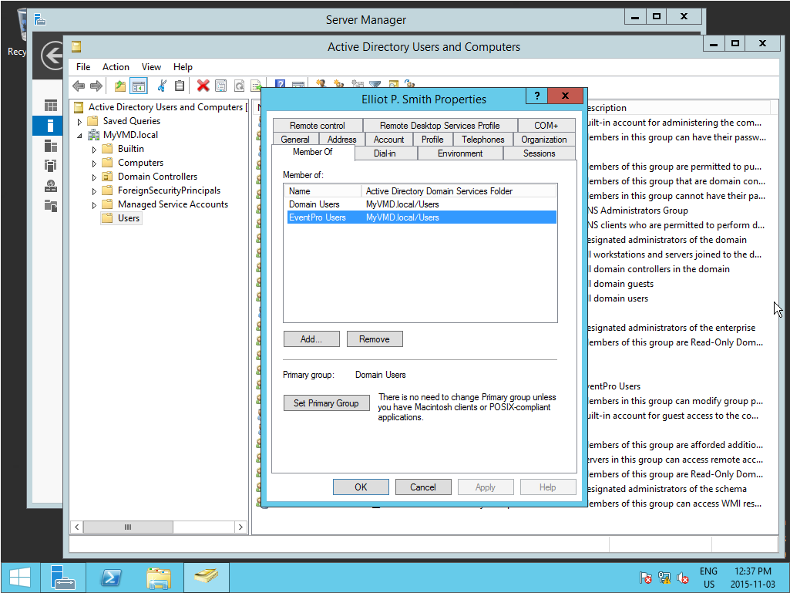Click the Cut scissors toolbar icon
Screen dimensions: 790x593
point(162,86)
